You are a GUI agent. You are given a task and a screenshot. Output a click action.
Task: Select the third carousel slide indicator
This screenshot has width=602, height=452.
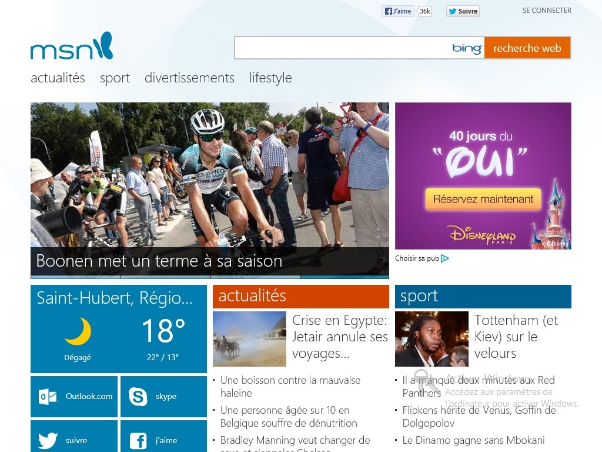[255, 277]
